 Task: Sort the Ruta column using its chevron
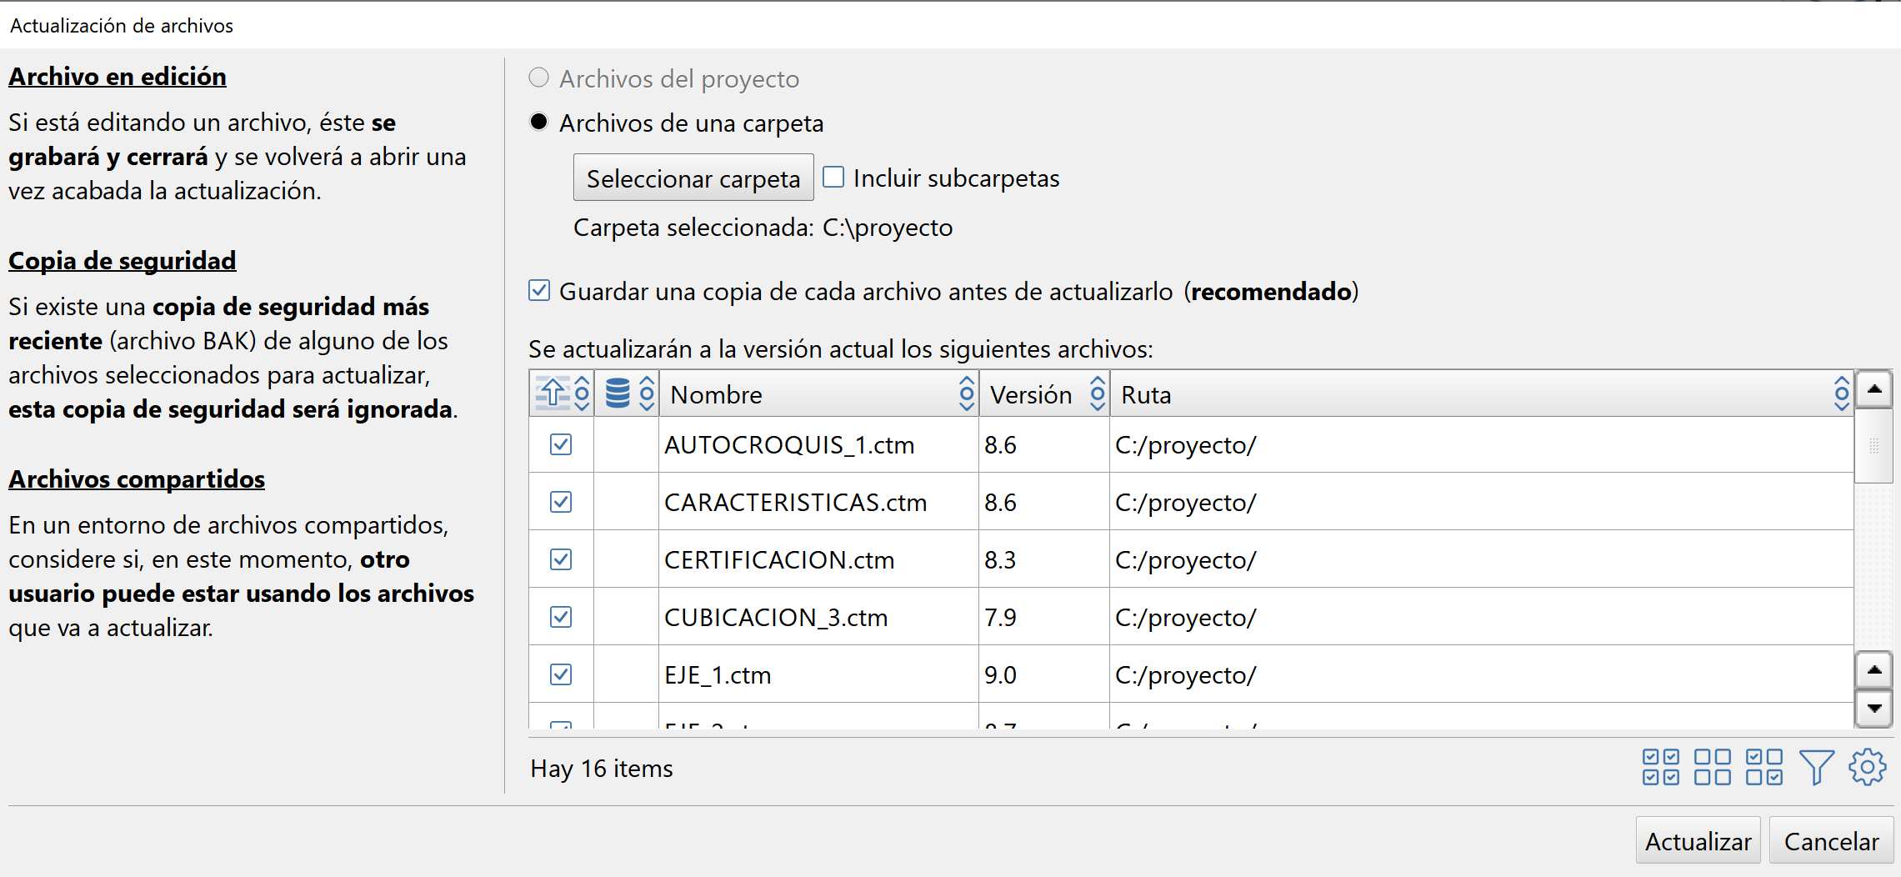pyautogui.click(x=1842, y=393)
